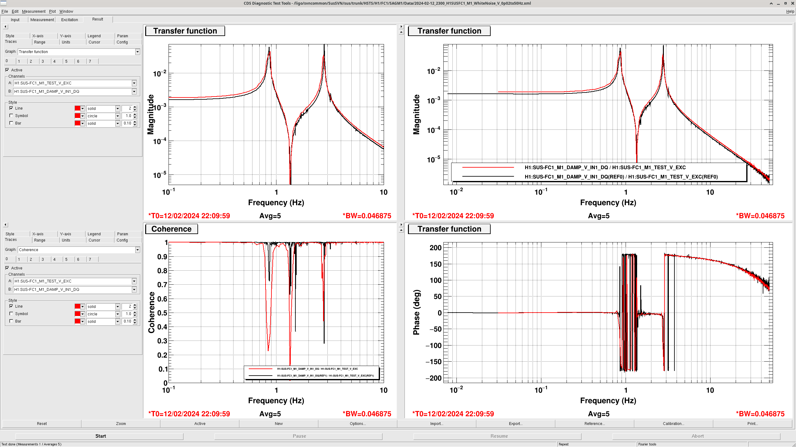Click up-arrow icon beside top-right Transfer function plot

pos(401,32)
